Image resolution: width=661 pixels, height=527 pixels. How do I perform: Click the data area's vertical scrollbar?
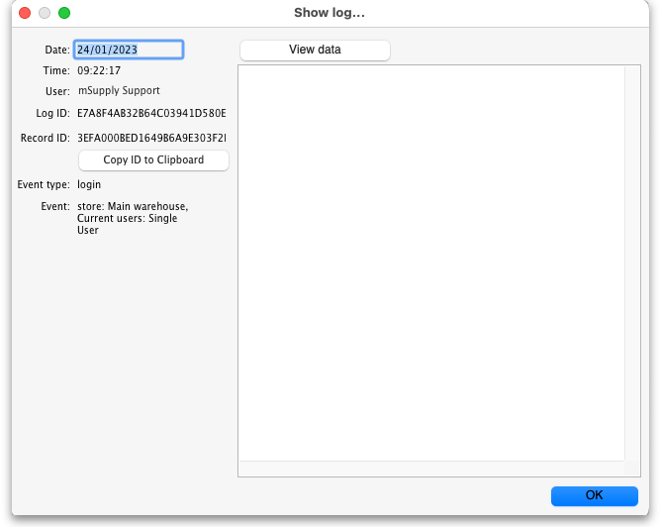(x=632, y=263)
